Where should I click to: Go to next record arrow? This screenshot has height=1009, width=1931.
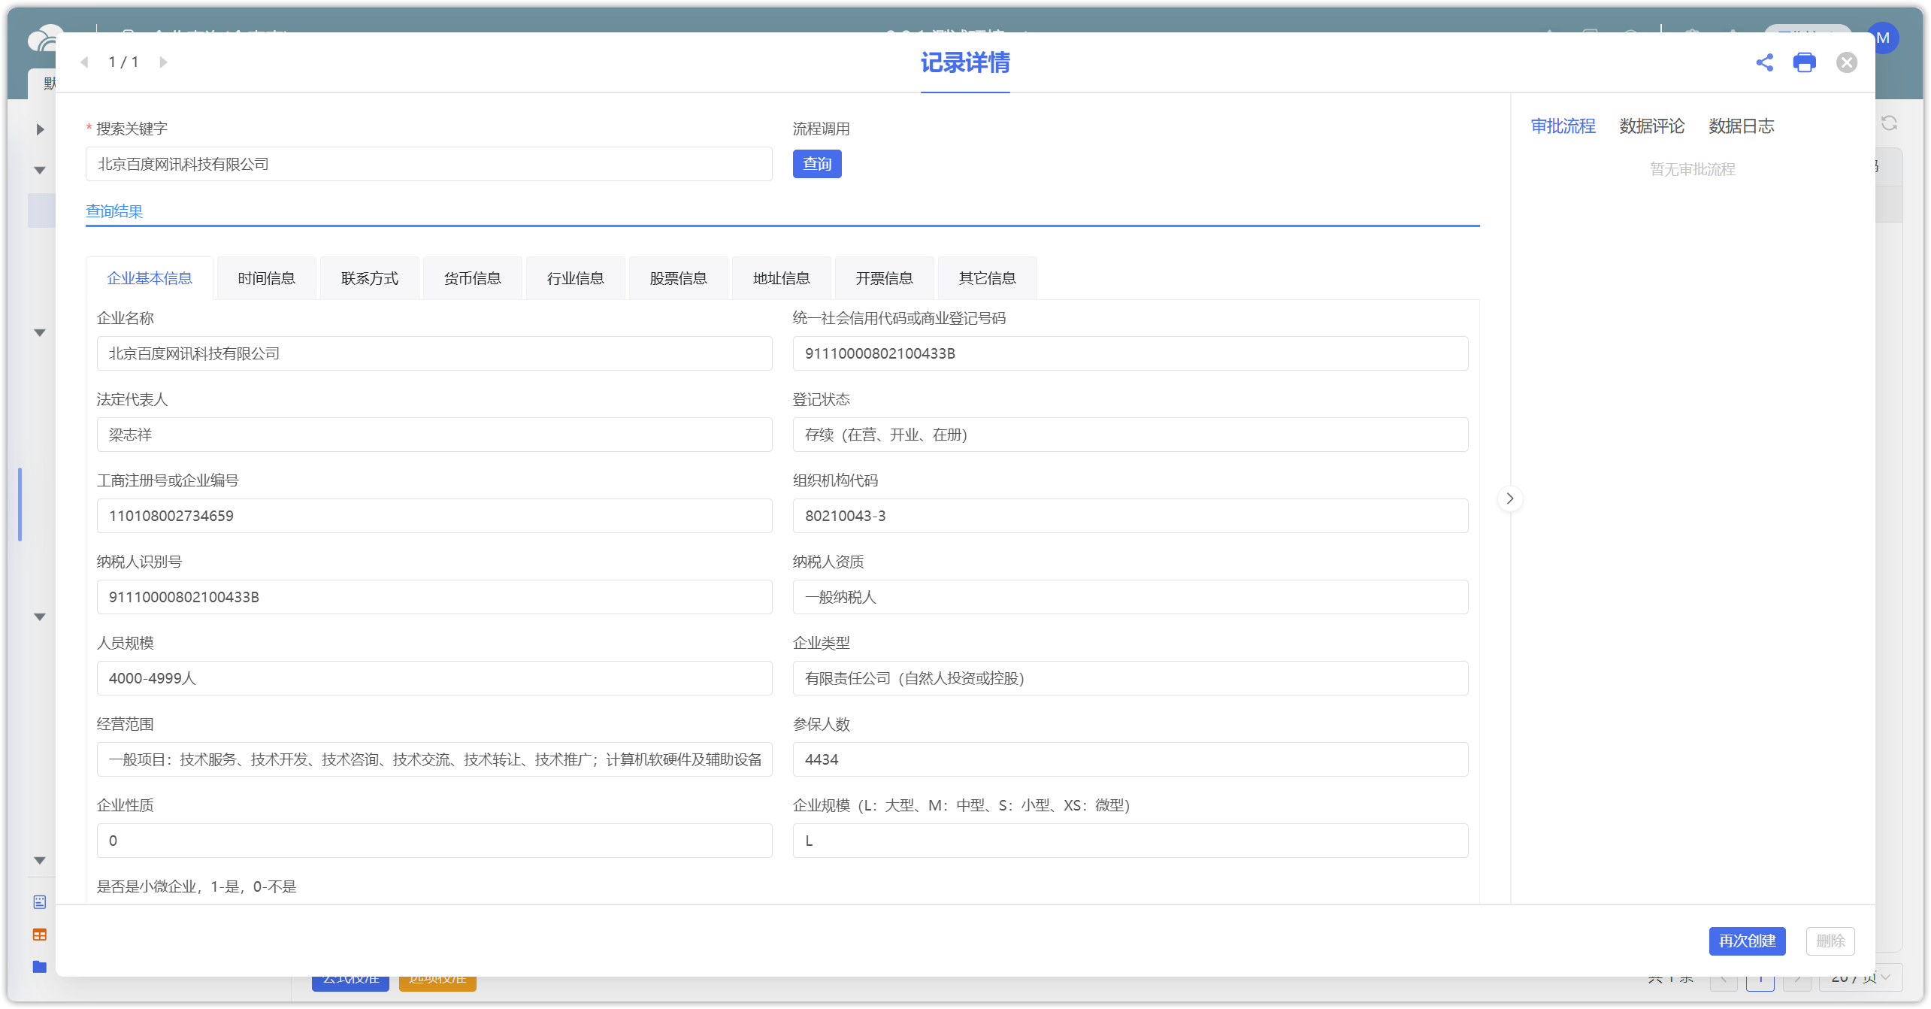click(163, 62)
